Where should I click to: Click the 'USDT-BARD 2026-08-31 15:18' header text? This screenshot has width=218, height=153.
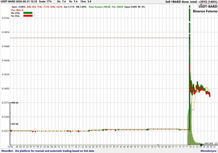coord(19,2)
